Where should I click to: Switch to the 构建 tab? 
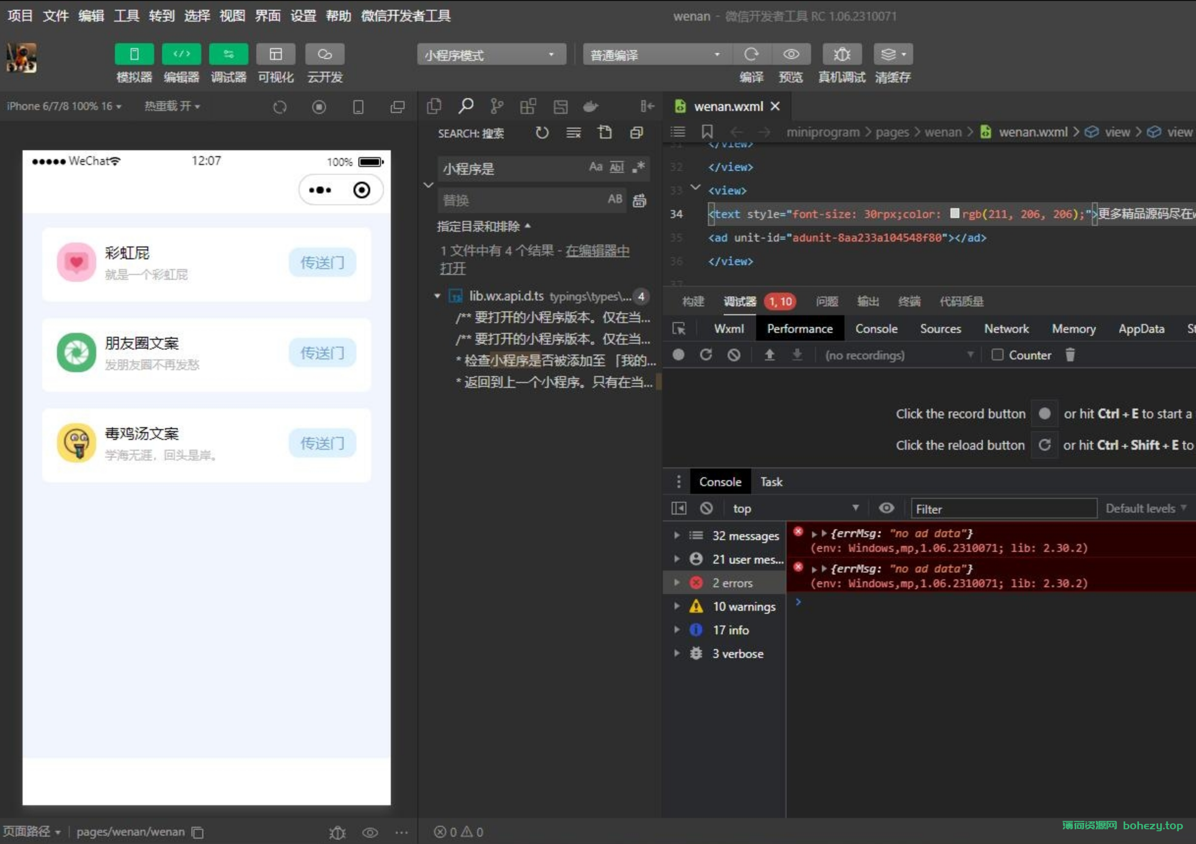[693, 301]
